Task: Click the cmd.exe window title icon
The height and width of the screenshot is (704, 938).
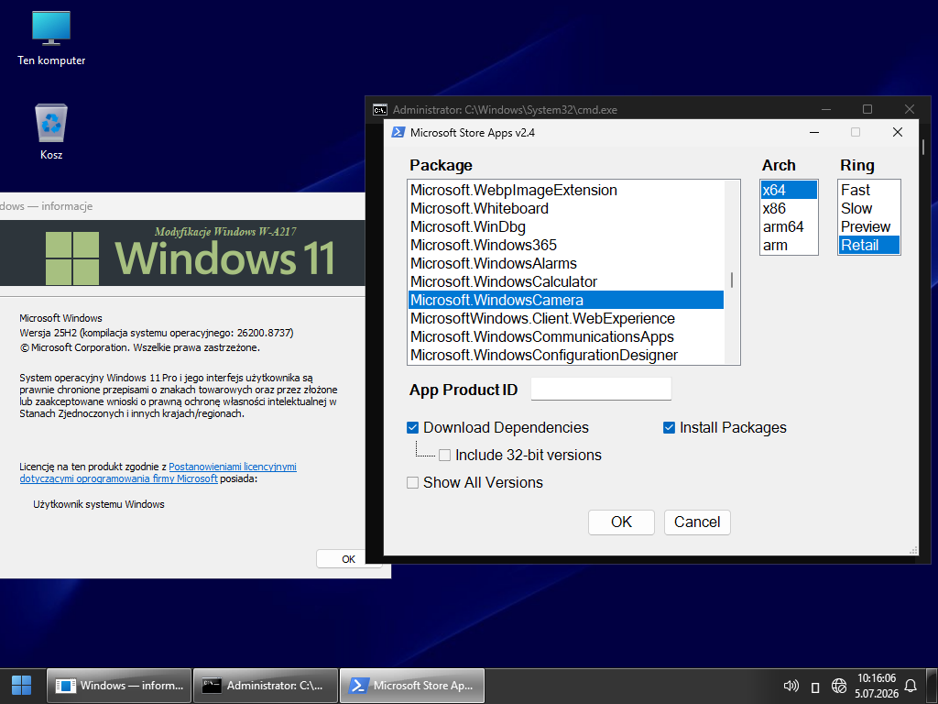Action: tap(380, 110)
